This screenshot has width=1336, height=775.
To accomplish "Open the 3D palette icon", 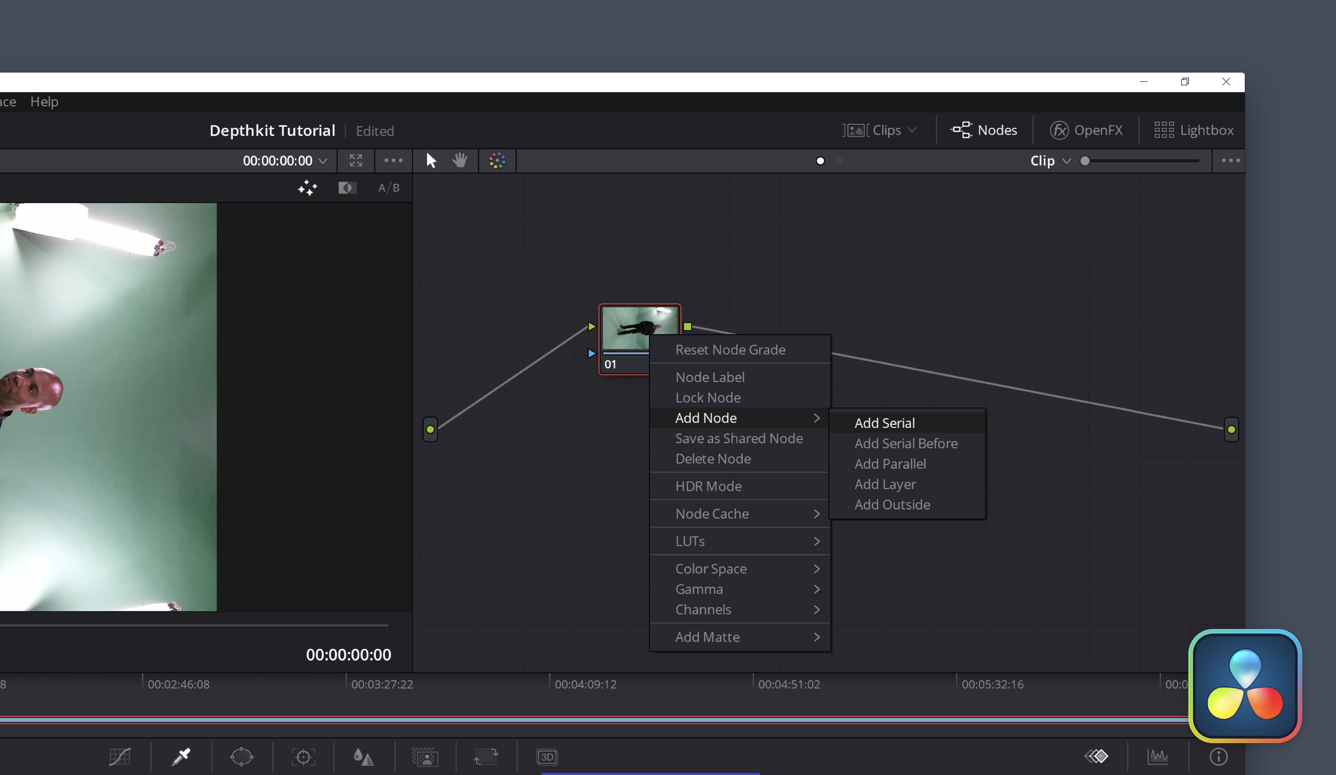I will tap(546, 756).
